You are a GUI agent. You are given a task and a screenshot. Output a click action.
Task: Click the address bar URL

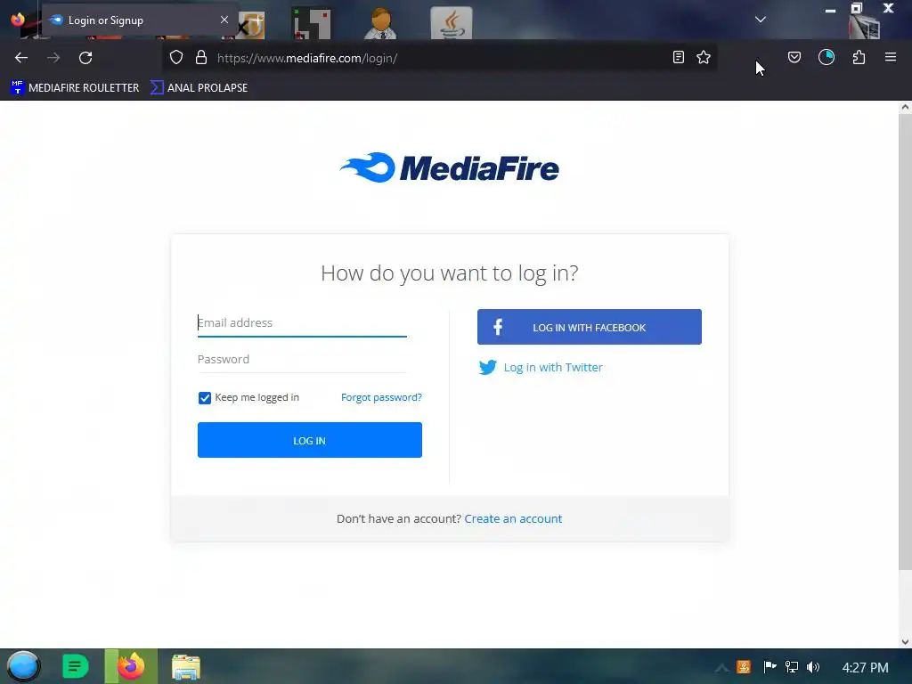tap(307, 58)
